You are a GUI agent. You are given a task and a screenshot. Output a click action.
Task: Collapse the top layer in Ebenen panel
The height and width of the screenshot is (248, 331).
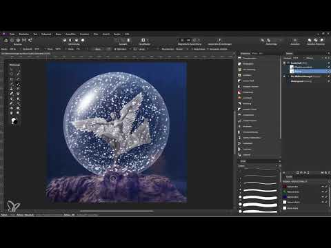coord(284,63)
